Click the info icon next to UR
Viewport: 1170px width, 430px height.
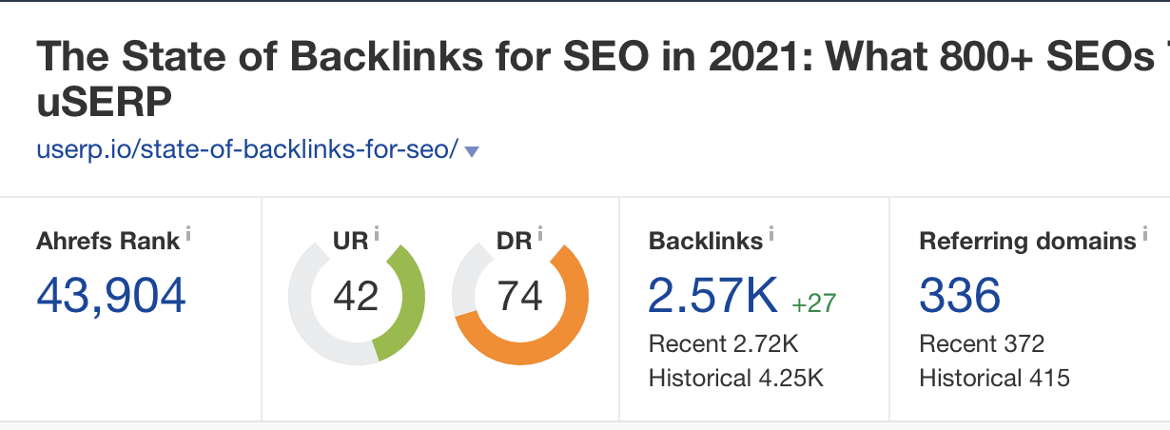[377, 234]
